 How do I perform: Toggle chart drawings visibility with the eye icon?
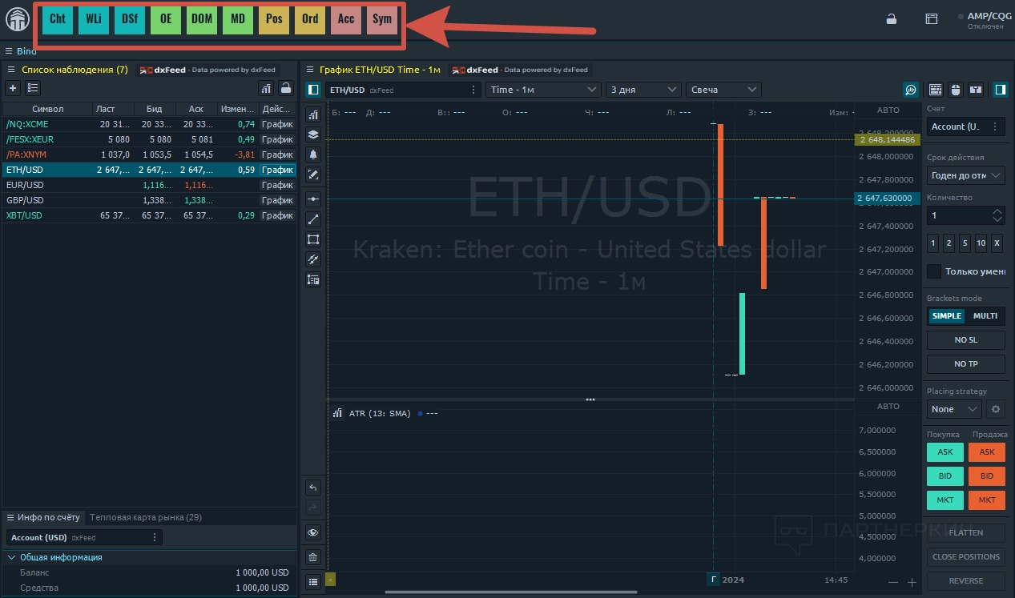[313, 532]
